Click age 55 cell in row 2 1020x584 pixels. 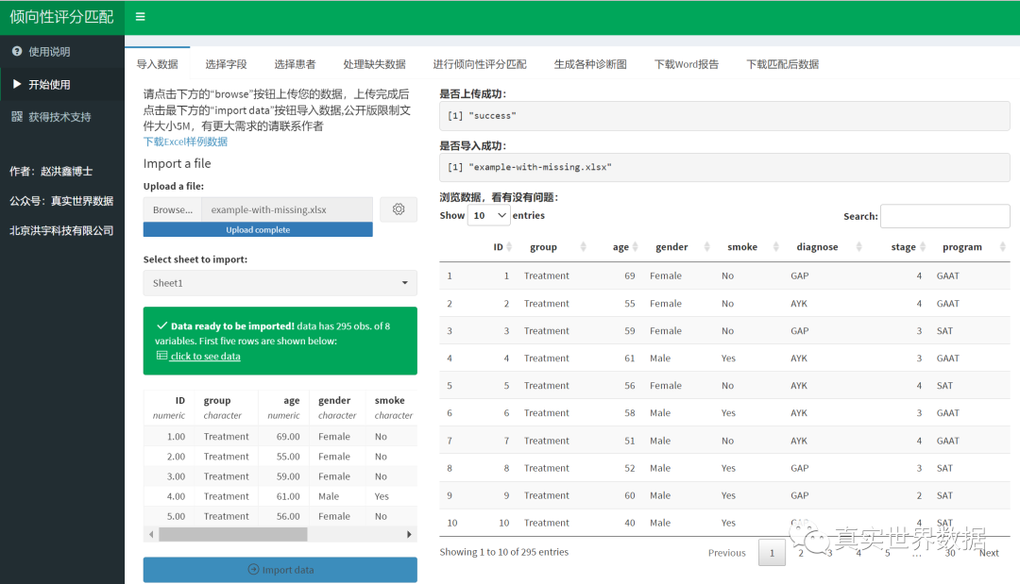(630, 304)
